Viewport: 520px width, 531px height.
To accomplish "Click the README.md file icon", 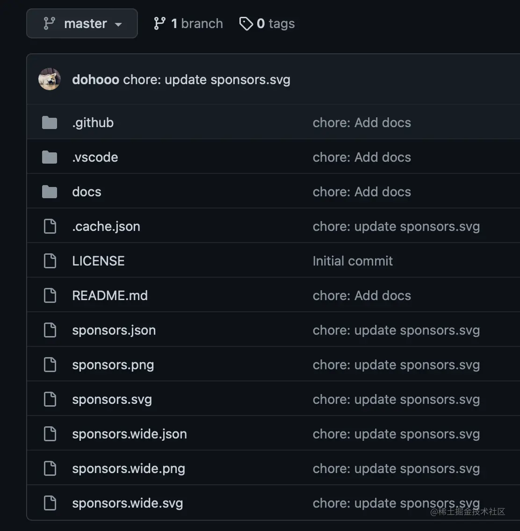I will 50,296.
